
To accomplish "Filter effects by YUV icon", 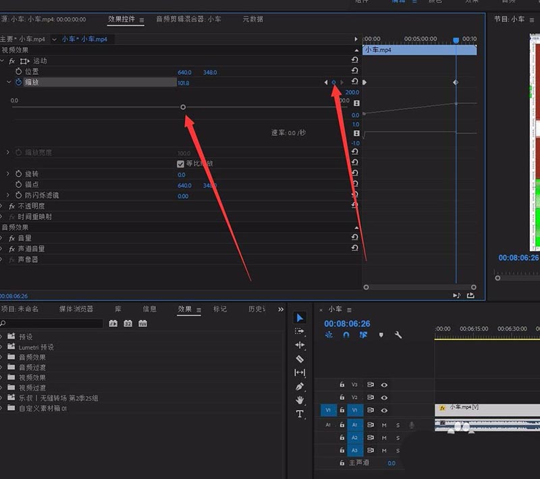I will coord(142,323).
